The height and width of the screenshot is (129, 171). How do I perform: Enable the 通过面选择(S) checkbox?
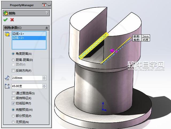[13, 93]
